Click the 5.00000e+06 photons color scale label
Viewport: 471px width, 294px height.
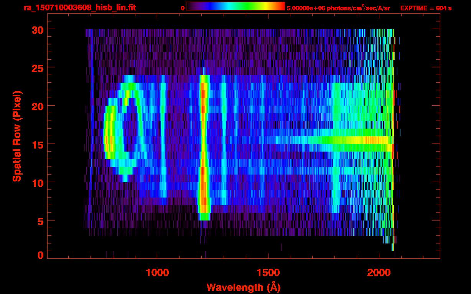pos(338,8)
